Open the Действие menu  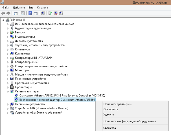click(x=19, y=8)
